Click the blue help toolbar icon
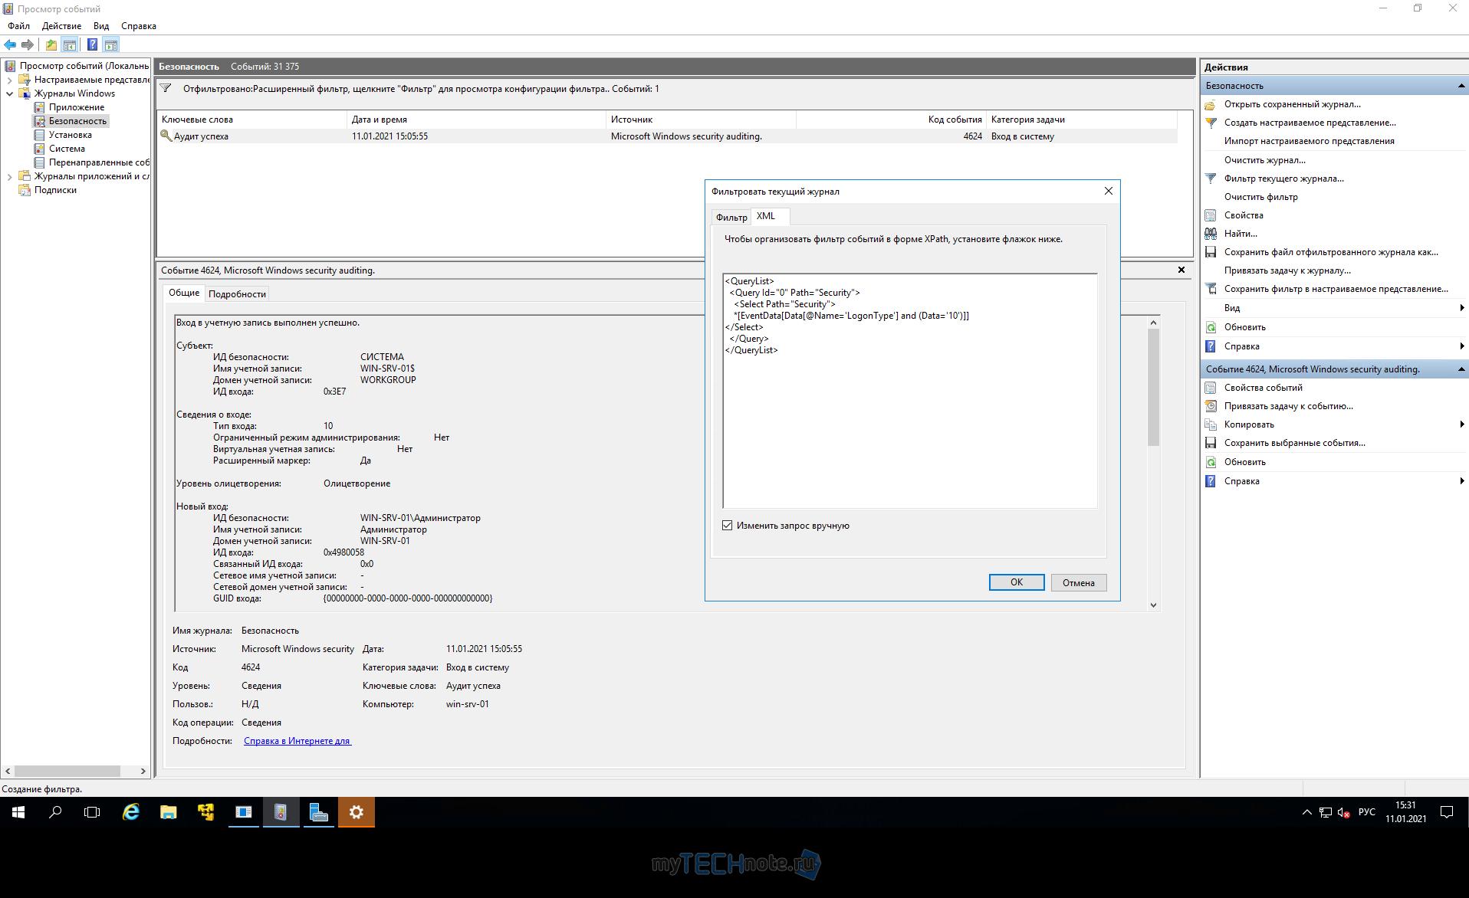1469x898 pixels. [x=92, y=44]
